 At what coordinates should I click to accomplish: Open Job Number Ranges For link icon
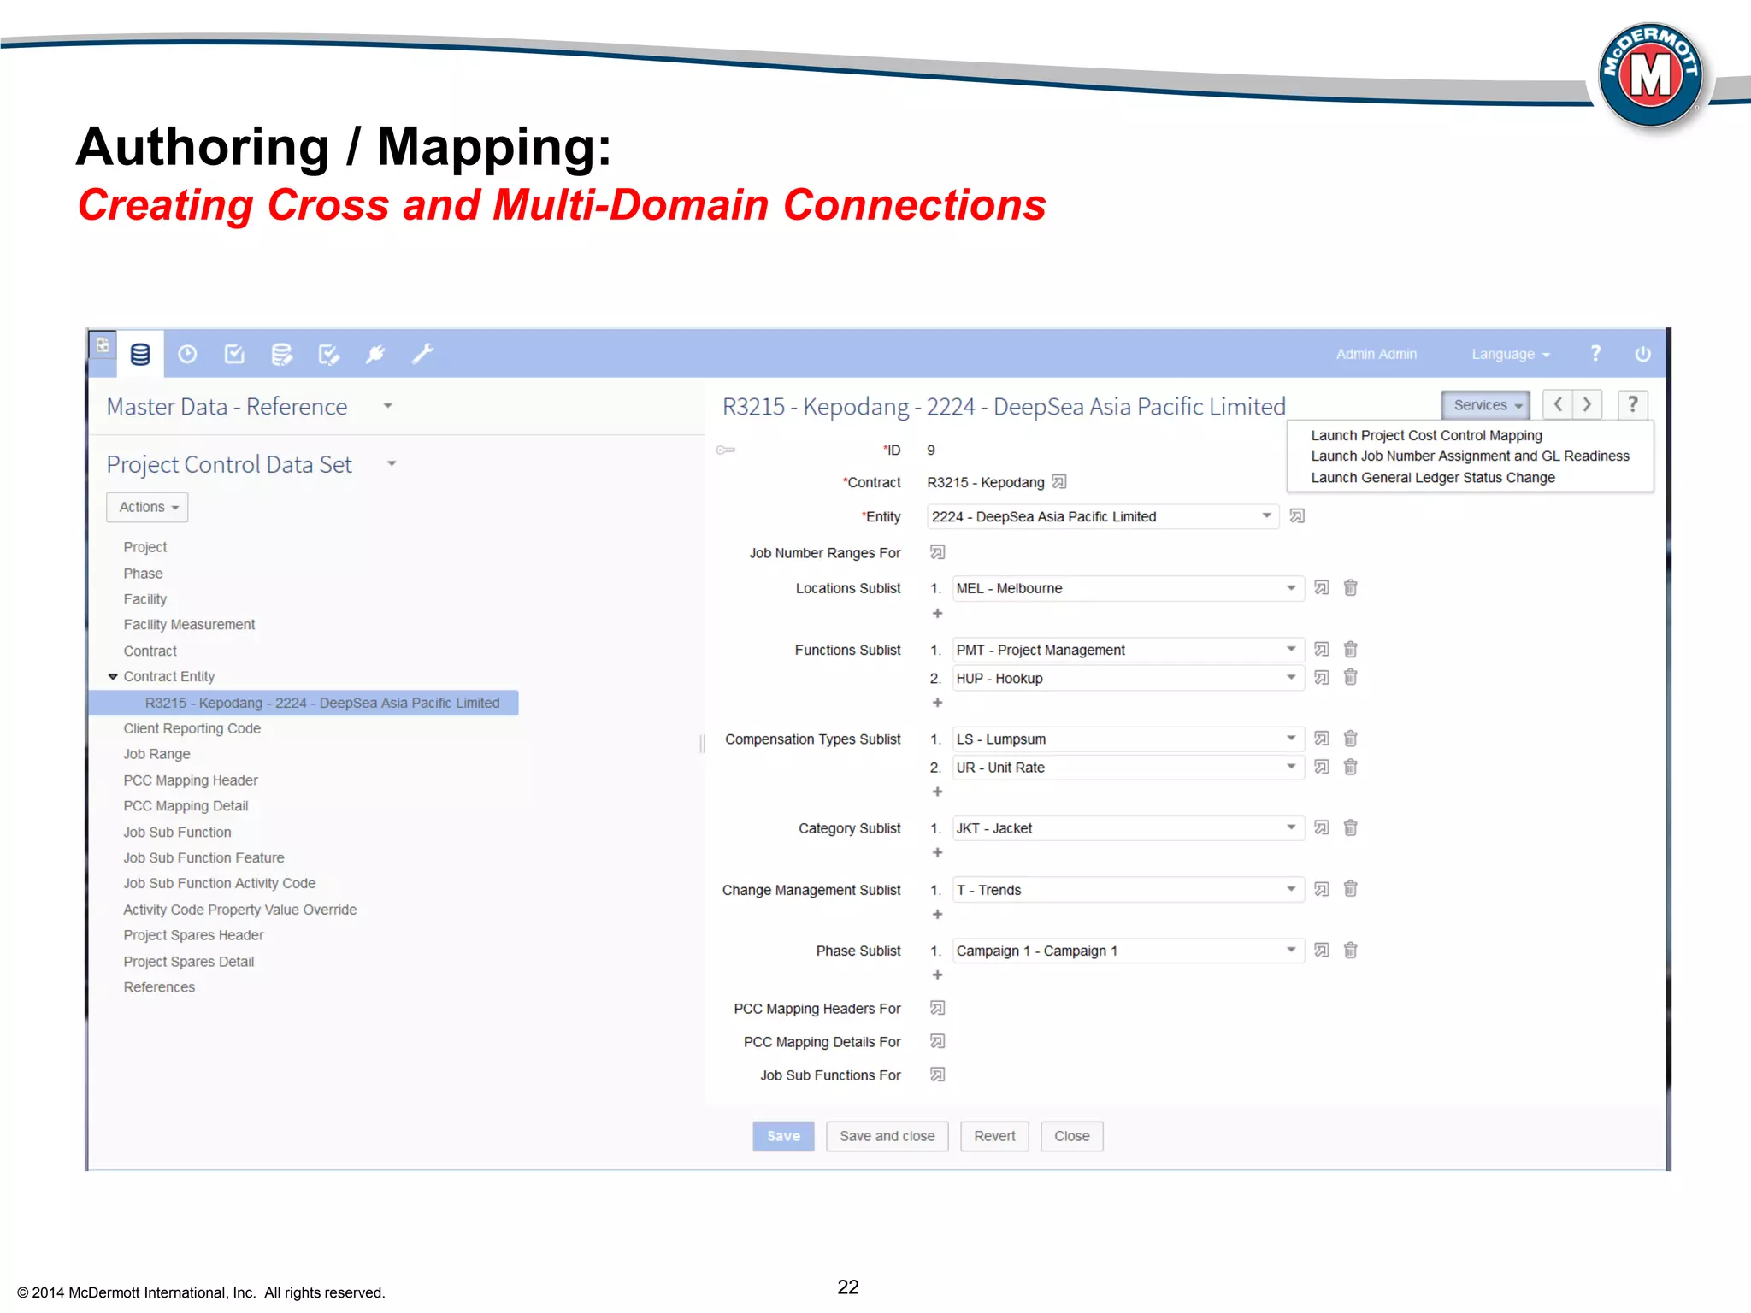[937, 552]
